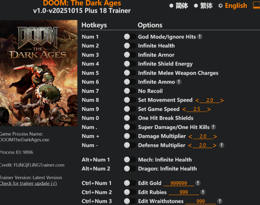Click info icon next to Edit Rubies value
The image size is (260, 205).
pyautogui.click(x=203, y=192)
